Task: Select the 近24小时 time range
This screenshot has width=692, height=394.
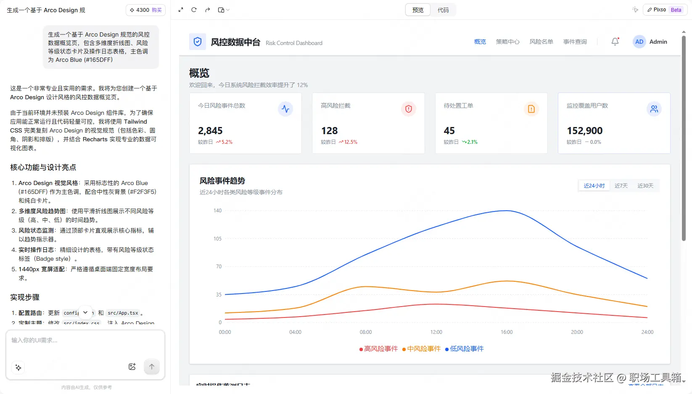Action: [594, 185]
